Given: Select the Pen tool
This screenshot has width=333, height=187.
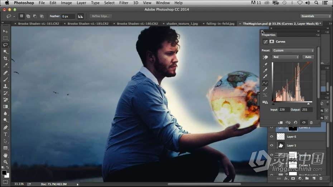Looking at the screenshot, I should [x=5, y=127].
